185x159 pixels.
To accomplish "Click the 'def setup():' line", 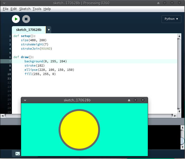I will point(25,36).
